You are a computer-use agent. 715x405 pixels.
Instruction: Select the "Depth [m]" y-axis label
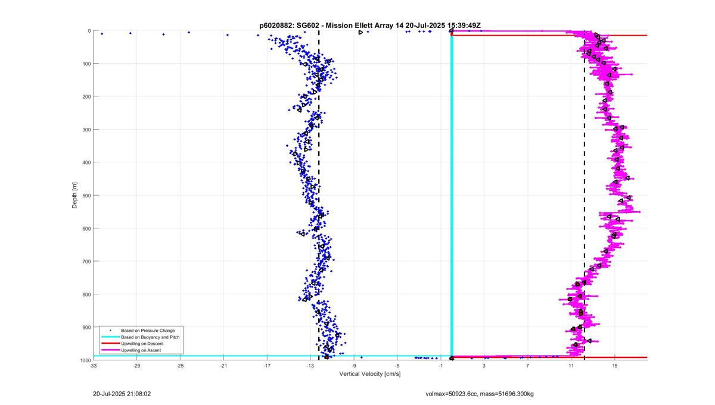(x=74, y=195)
